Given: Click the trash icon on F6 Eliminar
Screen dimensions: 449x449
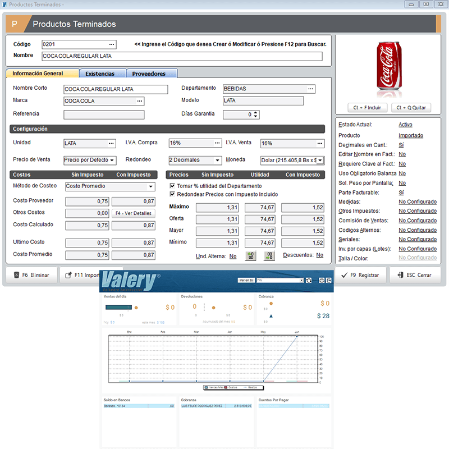Looking at the screenshot, I should 16,276.
